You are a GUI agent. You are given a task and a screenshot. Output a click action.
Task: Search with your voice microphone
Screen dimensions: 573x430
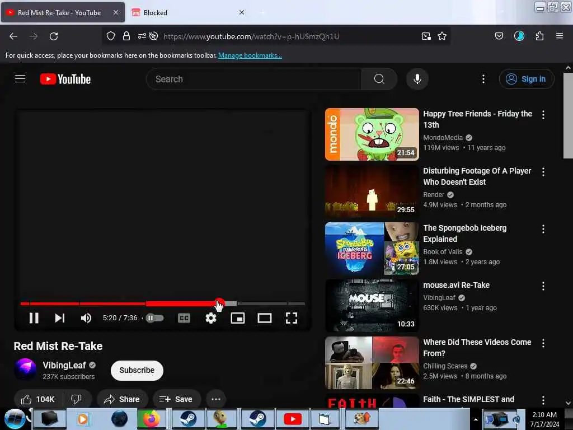click(x=417, y=79)
